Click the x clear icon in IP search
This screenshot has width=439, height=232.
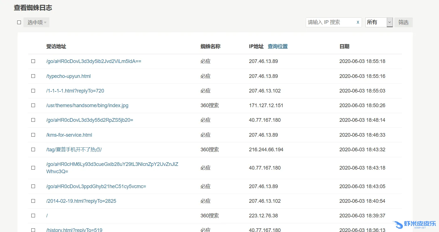point(358,22)
